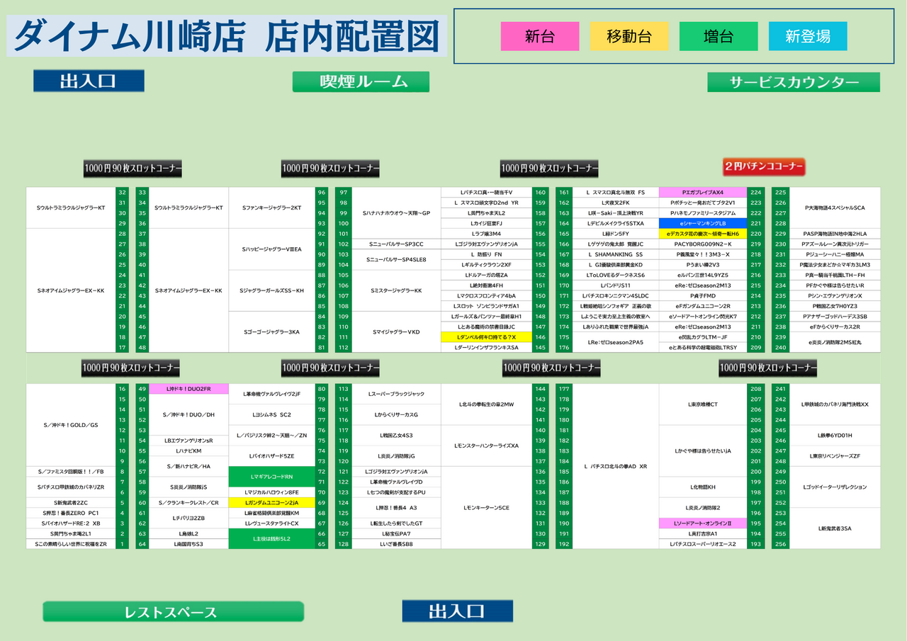
Task: Select the サービスカウンター label
Action: [x=794, y=82]
